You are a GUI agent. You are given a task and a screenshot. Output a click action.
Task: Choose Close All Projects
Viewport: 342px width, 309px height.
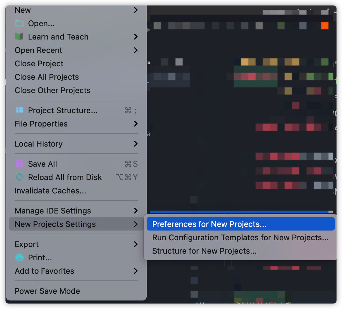(47, 77)
